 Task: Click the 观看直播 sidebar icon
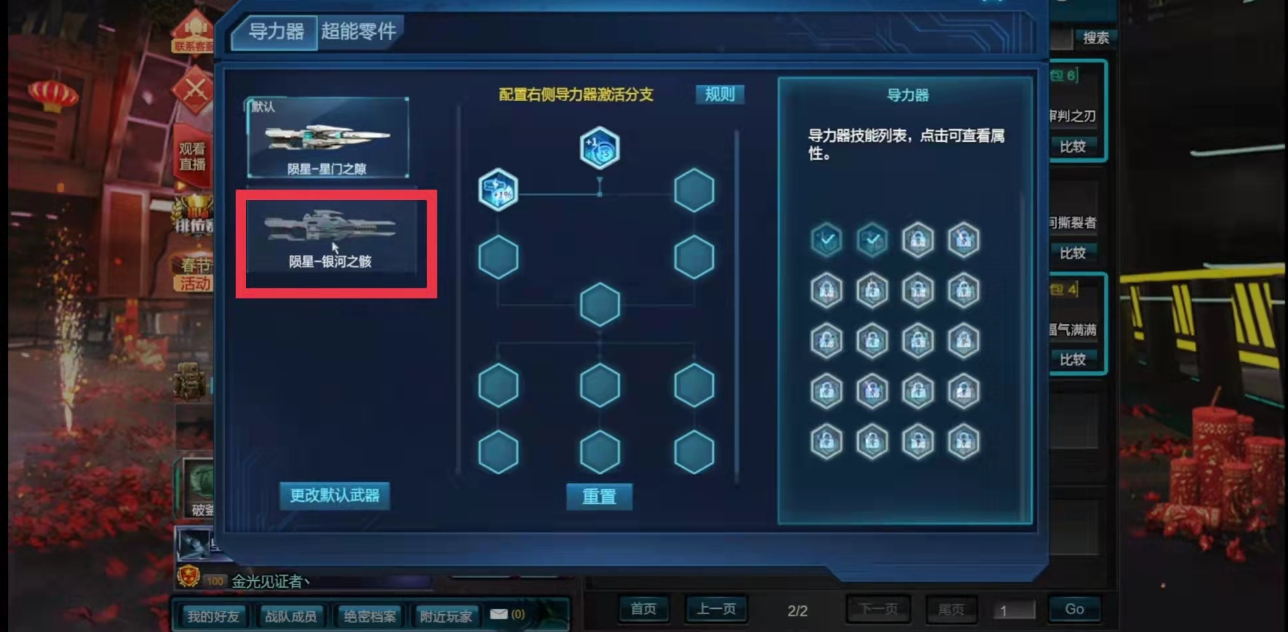click(x=192, y=157)
